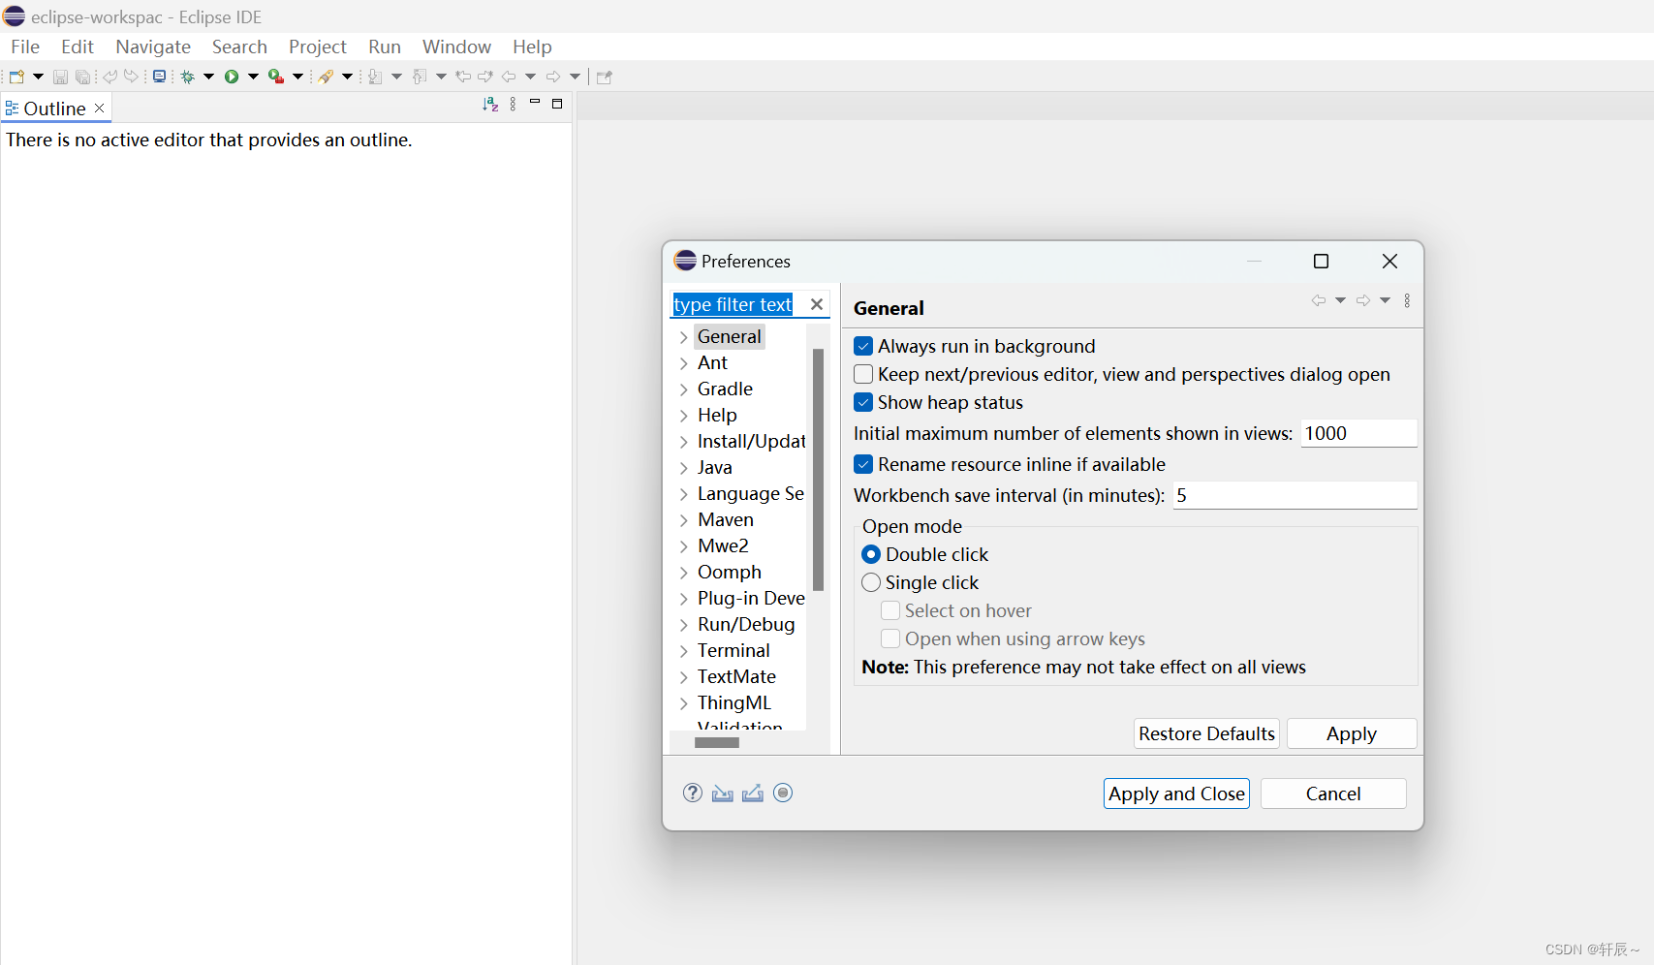Check Keep next/previous editor dialog open
This screenshot has width=1654, height=965.
(863, 374)
